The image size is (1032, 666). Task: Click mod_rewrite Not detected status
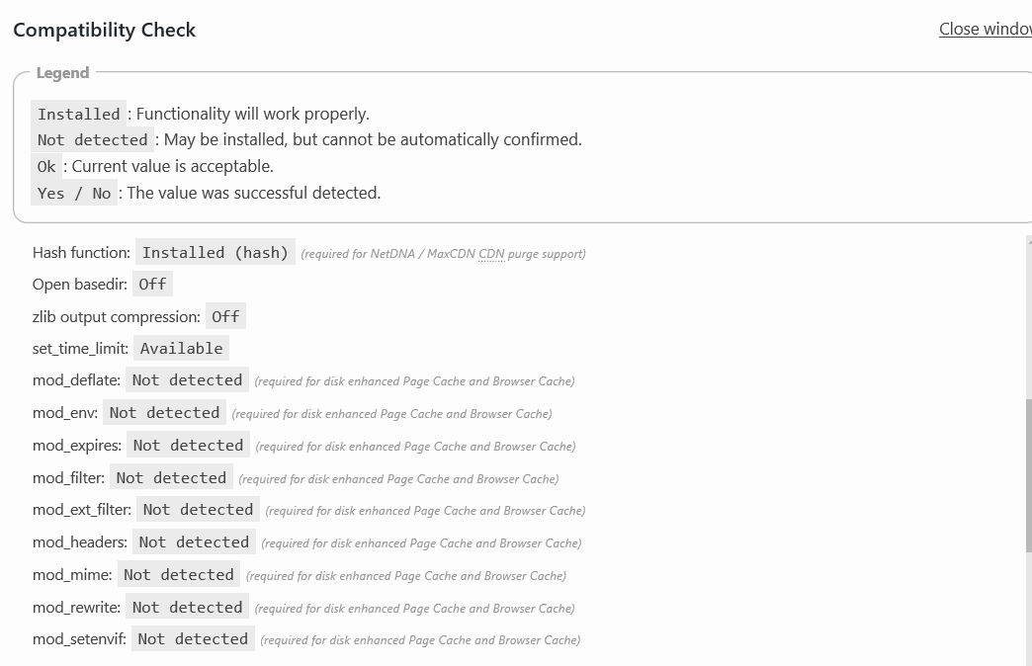coord(187,608)
